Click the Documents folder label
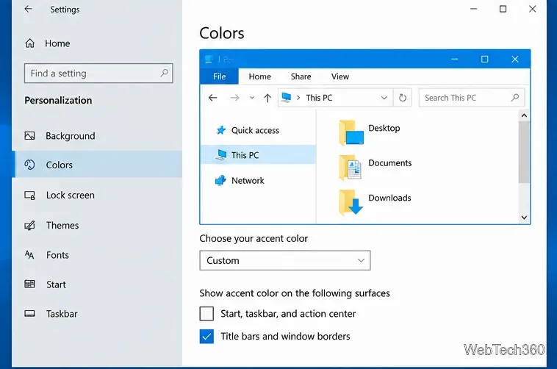Image resolution: width=557 pixels, height=369 pixels. tap(390, 162)
